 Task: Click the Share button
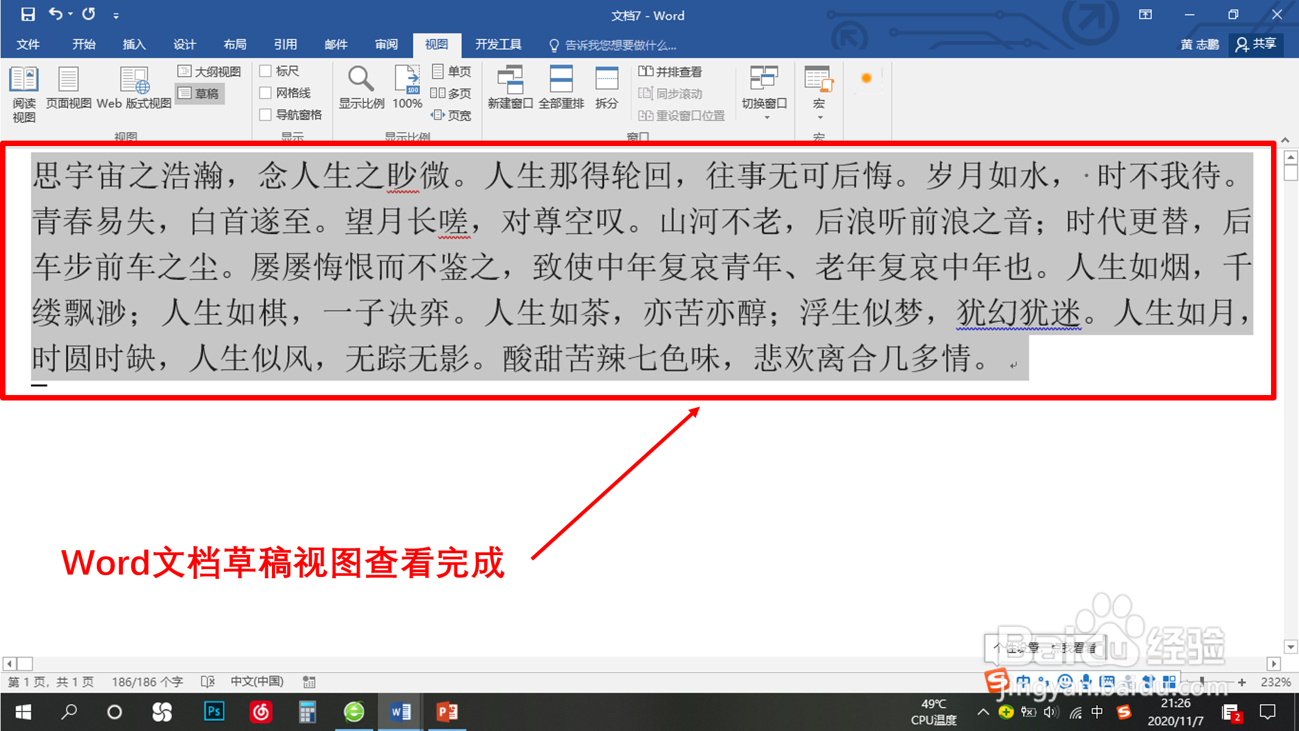(1256, 44)
